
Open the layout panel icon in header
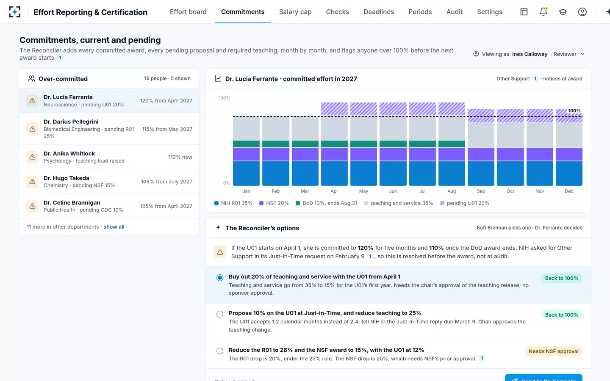point(524,12)
